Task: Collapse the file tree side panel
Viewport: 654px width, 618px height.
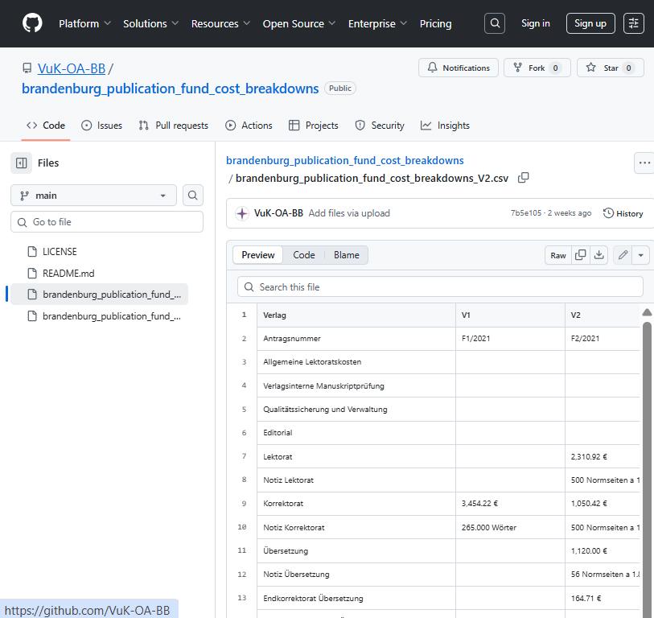Action: pyautogui.click(x=23, y=163)
